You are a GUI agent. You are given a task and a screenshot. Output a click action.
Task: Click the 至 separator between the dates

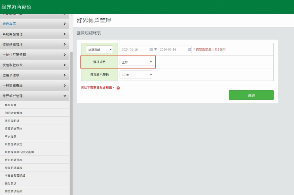pos(156,50)
